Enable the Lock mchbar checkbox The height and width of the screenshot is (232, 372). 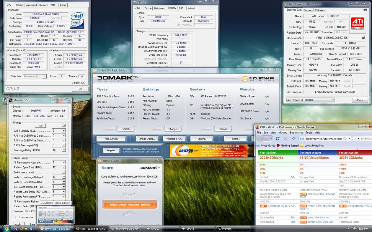tap(17, 217)
